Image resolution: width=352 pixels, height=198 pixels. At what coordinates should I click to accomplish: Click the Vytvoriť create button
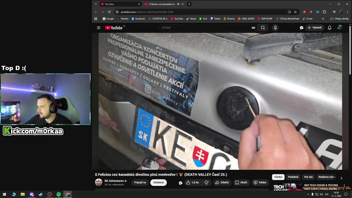click(315, 28)
